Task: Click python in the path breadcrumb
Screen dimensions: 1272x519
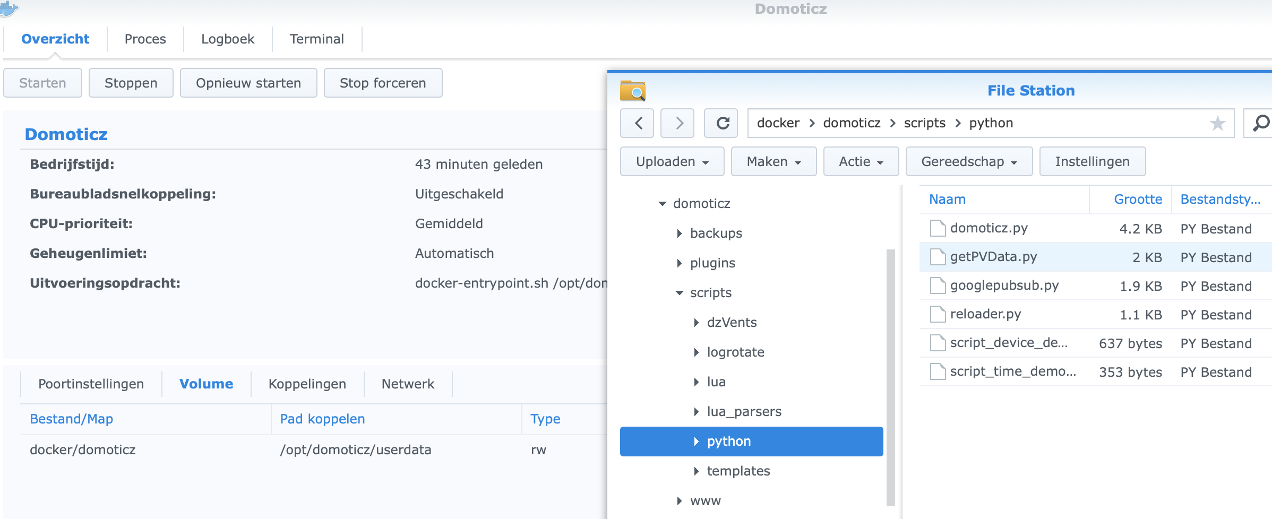Action: pyautogui.click(x=991, y=123)
